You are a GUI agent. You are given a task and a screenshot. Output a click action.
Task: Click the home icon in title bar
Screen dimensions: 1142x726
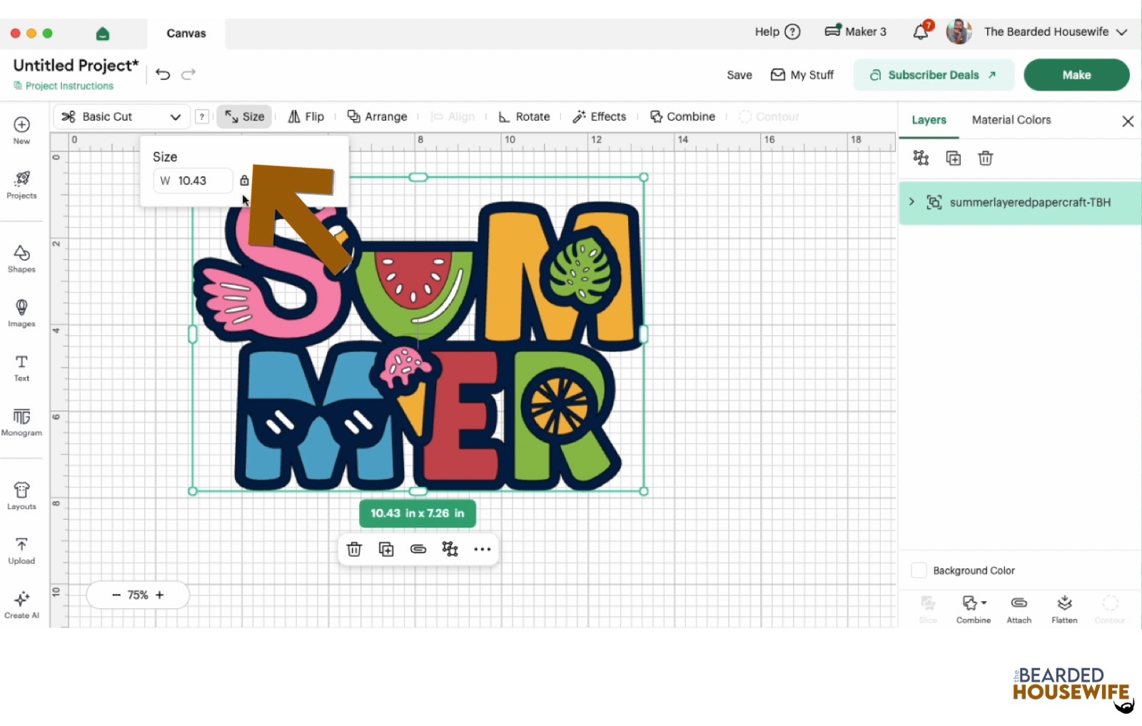tap(103, 34)
